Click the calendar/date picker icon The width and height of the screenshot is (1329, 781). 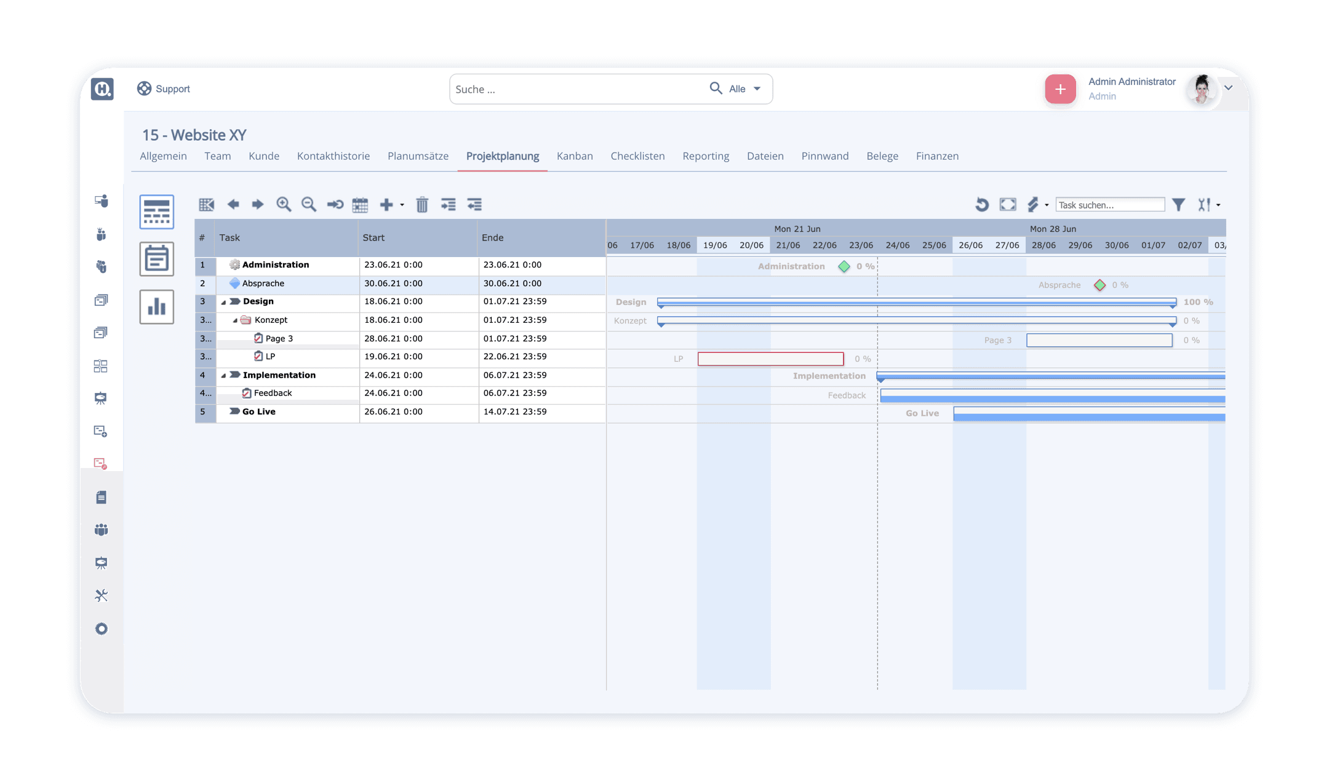point(361,205)
